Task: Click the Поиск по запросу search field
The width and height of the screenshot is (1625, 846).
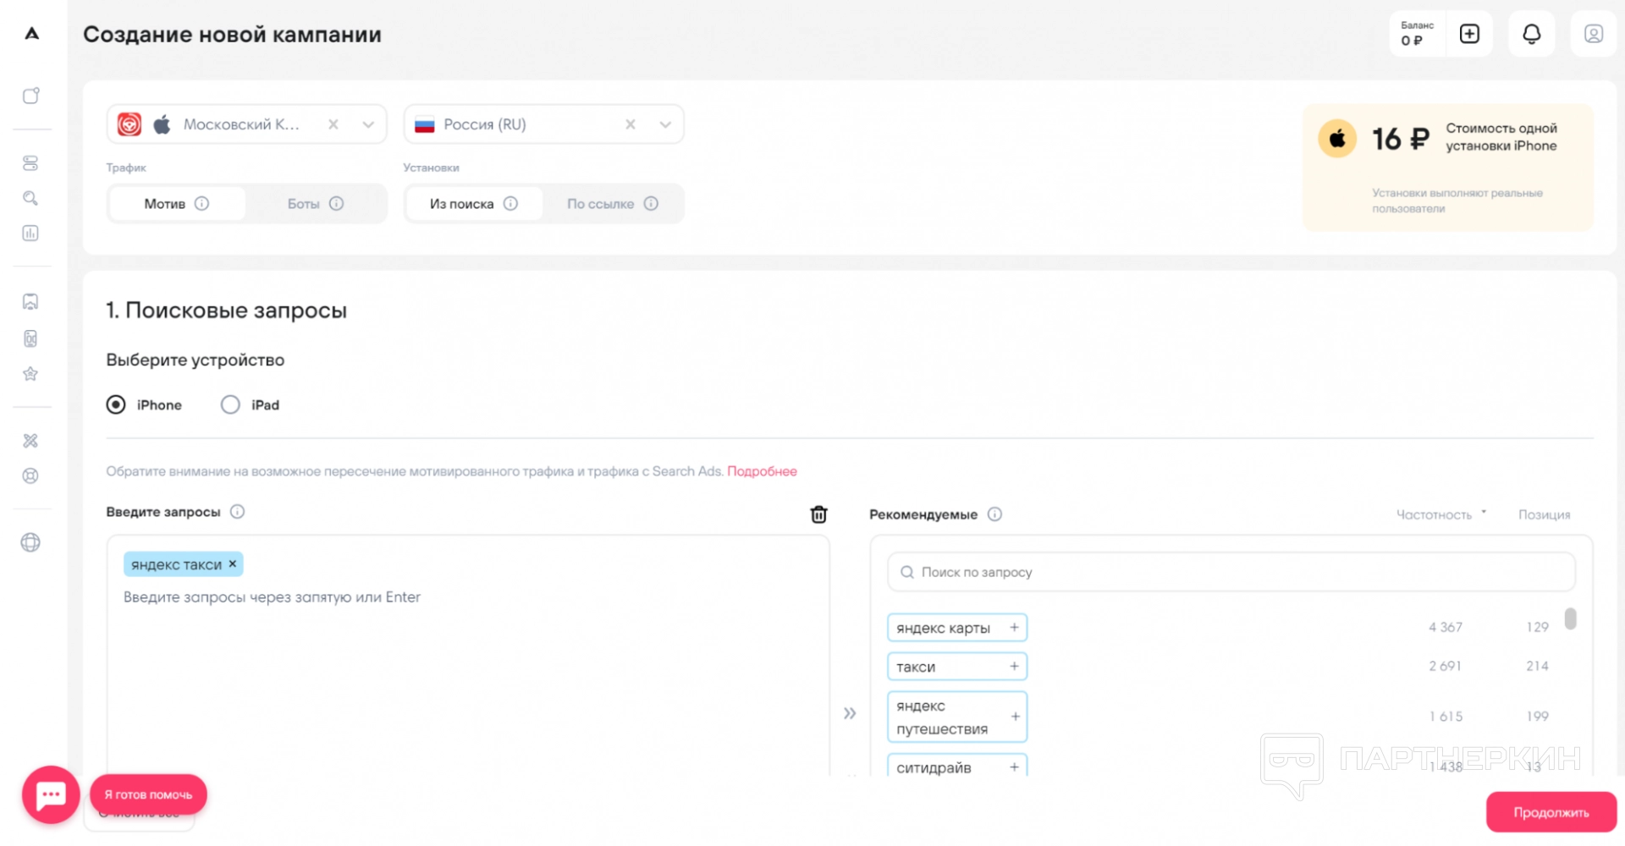Action: (1231, 572)
